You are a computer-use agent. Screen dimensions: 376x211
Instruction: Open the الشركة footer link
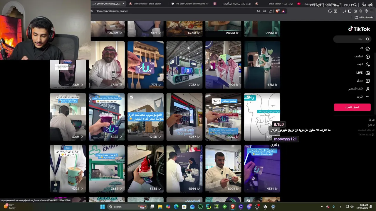click(x=371, y=120)
